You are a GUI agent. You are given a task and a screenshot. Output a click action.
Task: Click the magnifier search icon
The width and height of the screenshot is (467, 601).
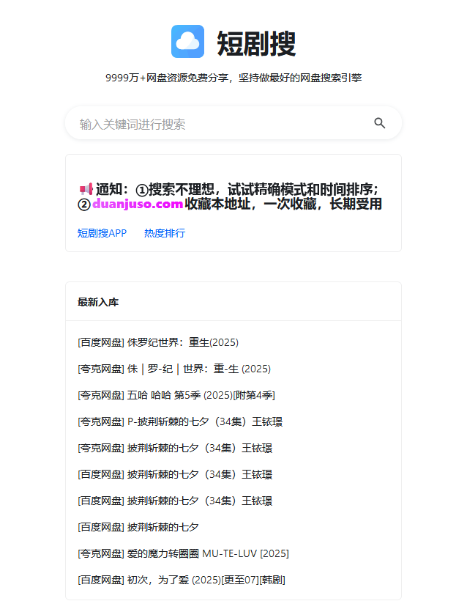click(x=379, y=123)
